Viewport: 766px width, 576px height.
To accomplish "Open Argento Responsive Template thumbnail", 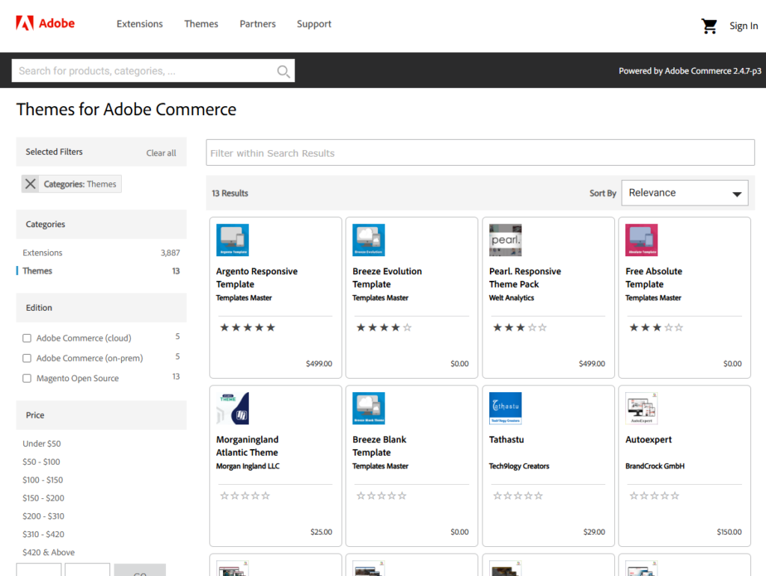I will 233,240.
